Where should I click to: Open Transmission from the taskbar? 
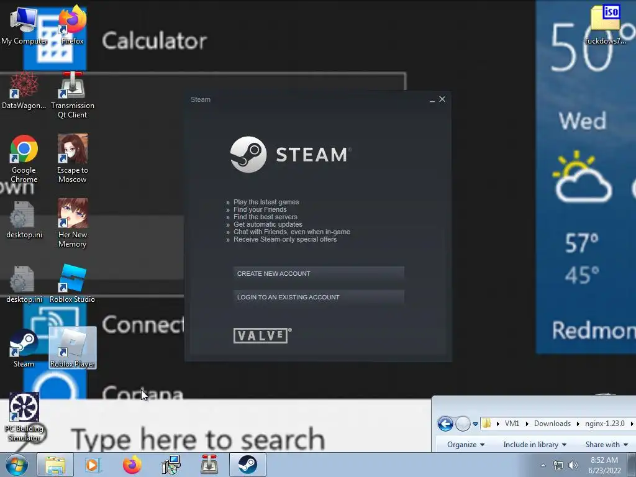coord(209,465)
